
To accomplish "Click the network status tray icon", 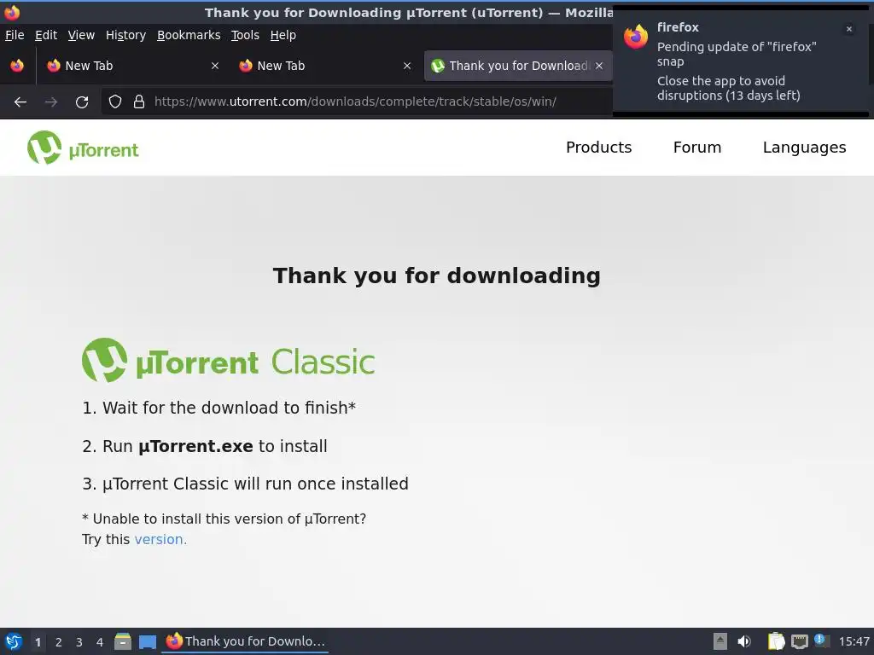I will 799,641.
